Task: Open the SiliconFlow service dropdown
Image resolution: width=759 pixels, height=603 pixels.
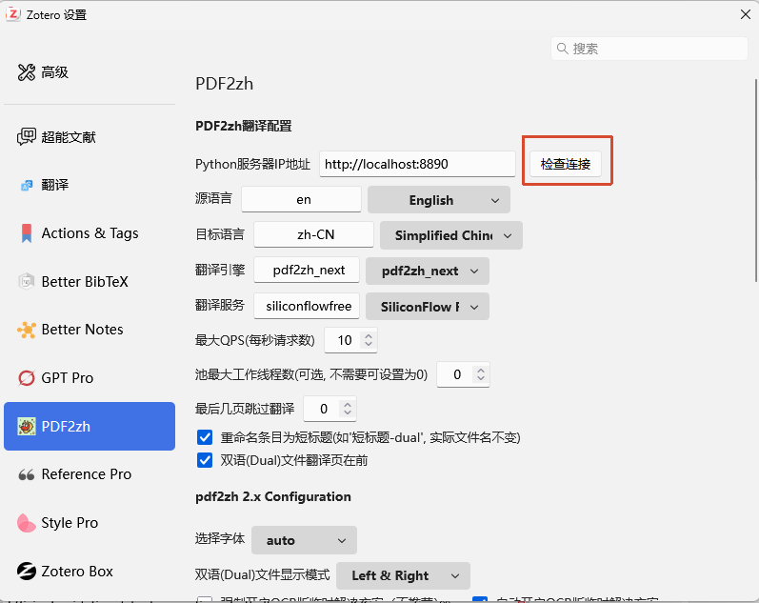Action: pos(428,307)
